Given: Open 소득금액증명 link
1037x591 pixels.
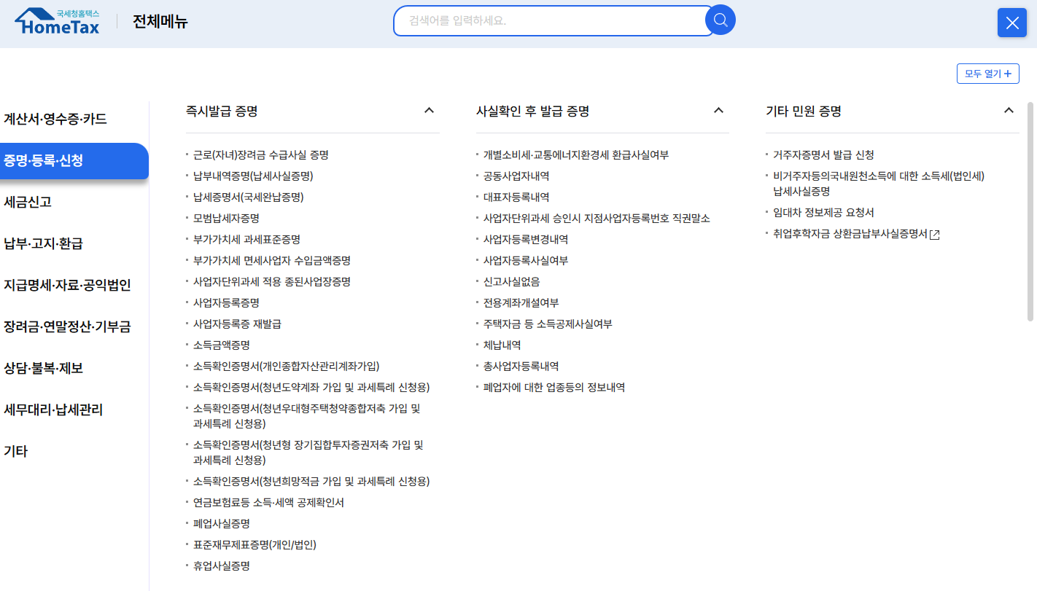Looking at the screenshot, I should pyautogui.click(x=222, y=345).
